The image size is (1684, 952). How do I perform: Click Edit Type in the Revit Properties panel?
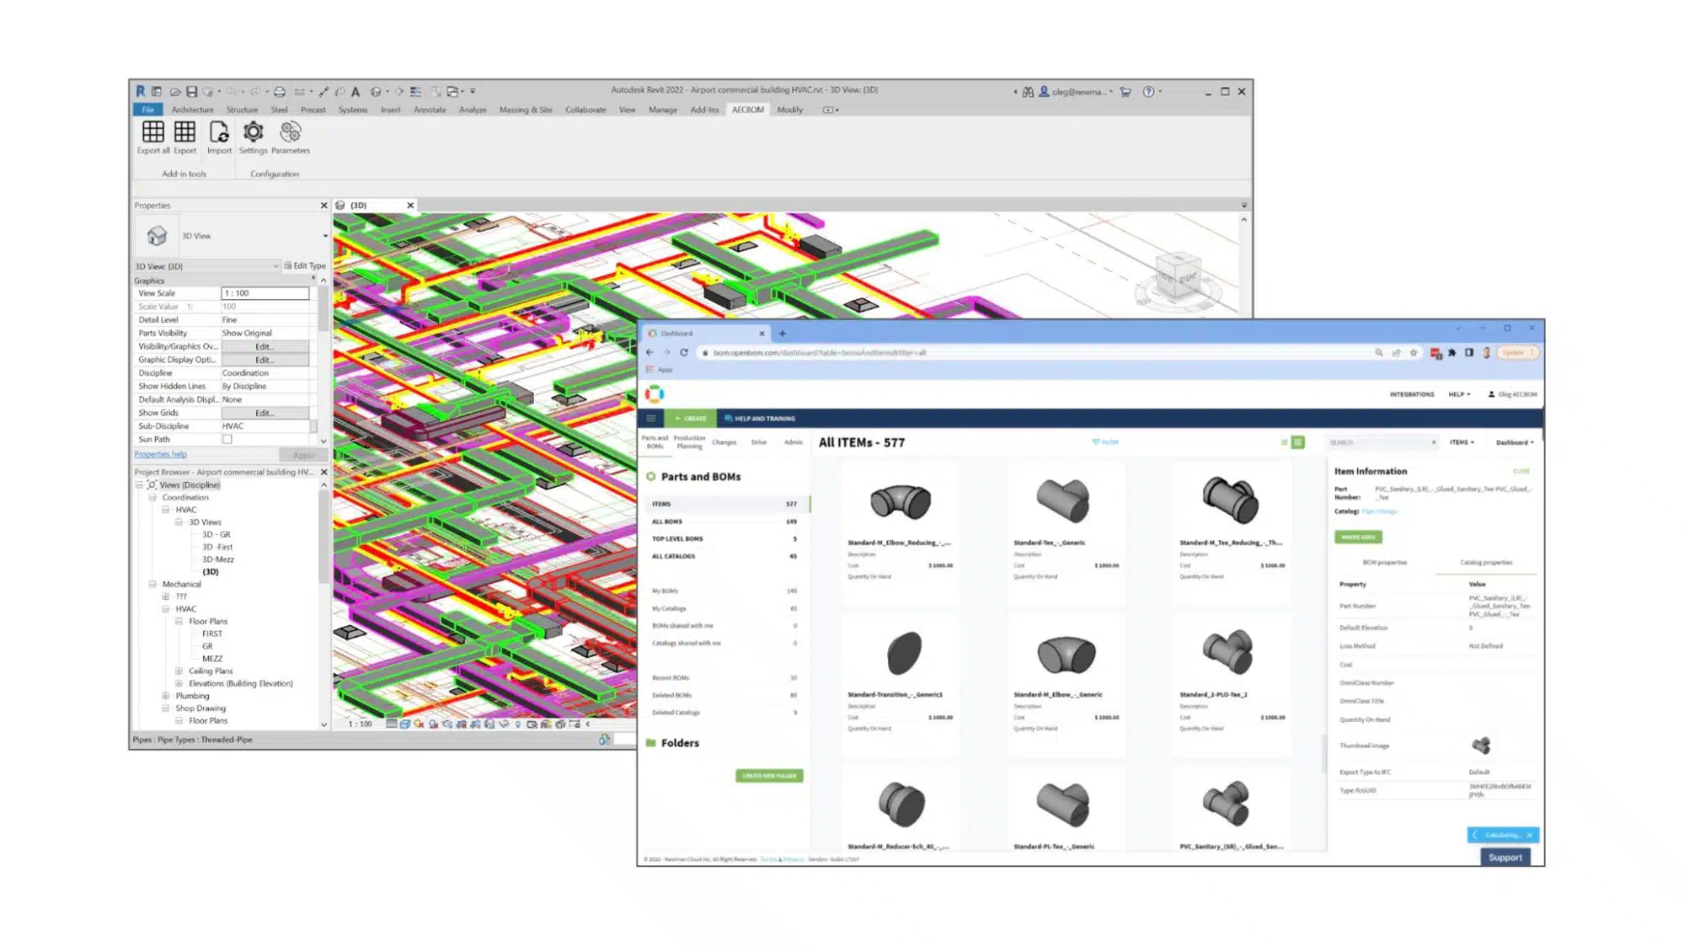tap(305, 266)
